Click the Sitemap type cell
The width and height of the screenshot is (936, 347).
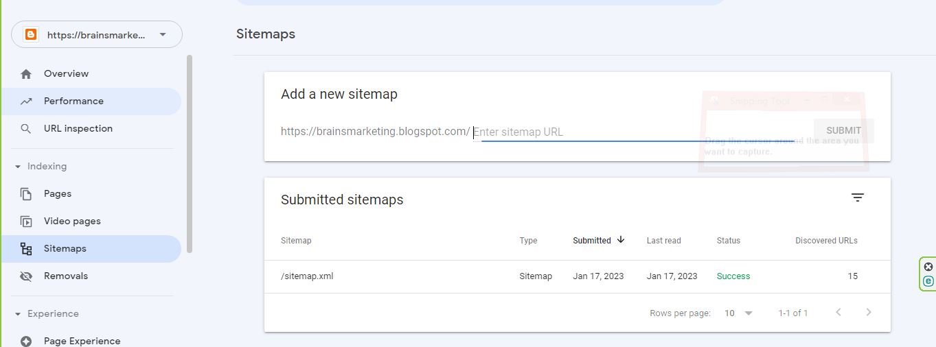536,276
